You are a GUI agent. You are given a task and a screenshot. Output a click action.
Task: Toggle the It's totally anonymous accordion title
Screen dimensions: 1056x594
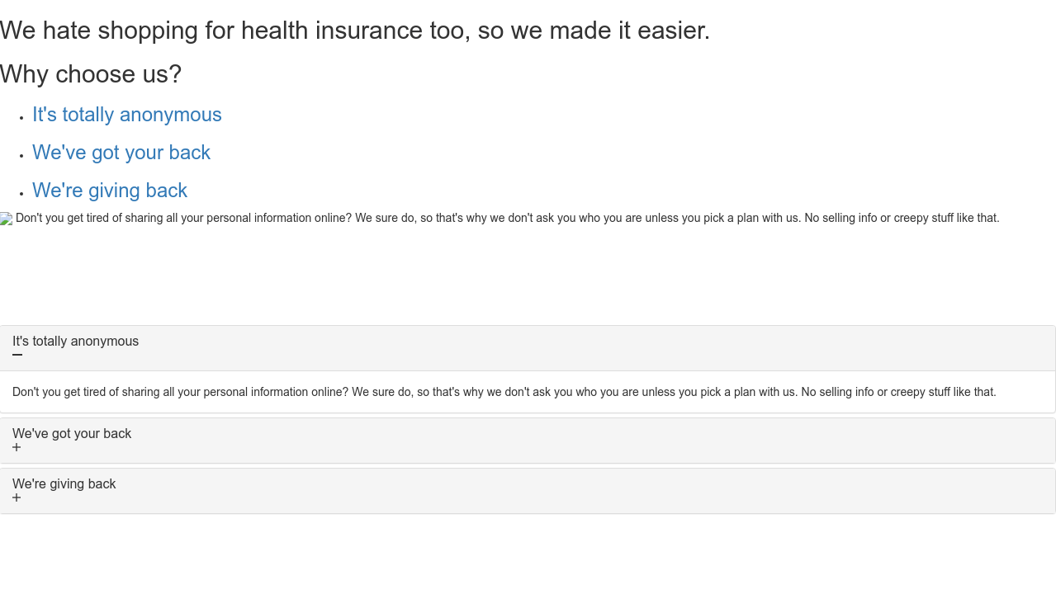[x=75, y=342]
